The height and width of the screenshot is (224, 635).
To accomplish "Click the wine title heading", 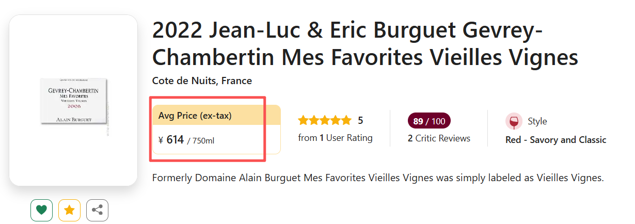I will pyautogui.click(x=365, y=44).
